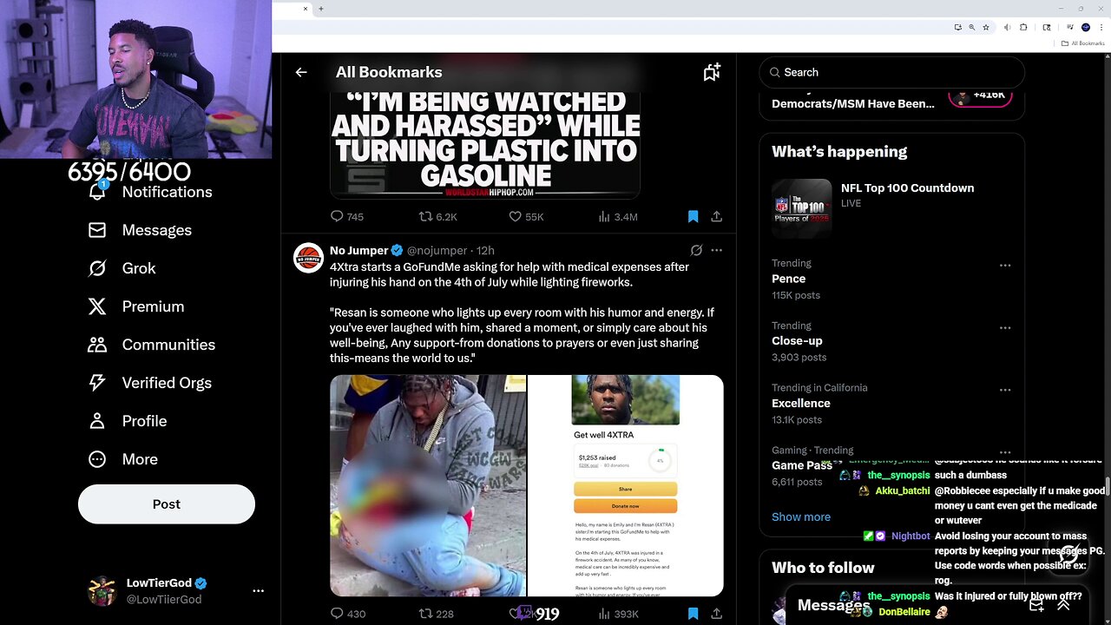
Task: Remove bookmark on the WorldStar video post
Action: (693, 216)
